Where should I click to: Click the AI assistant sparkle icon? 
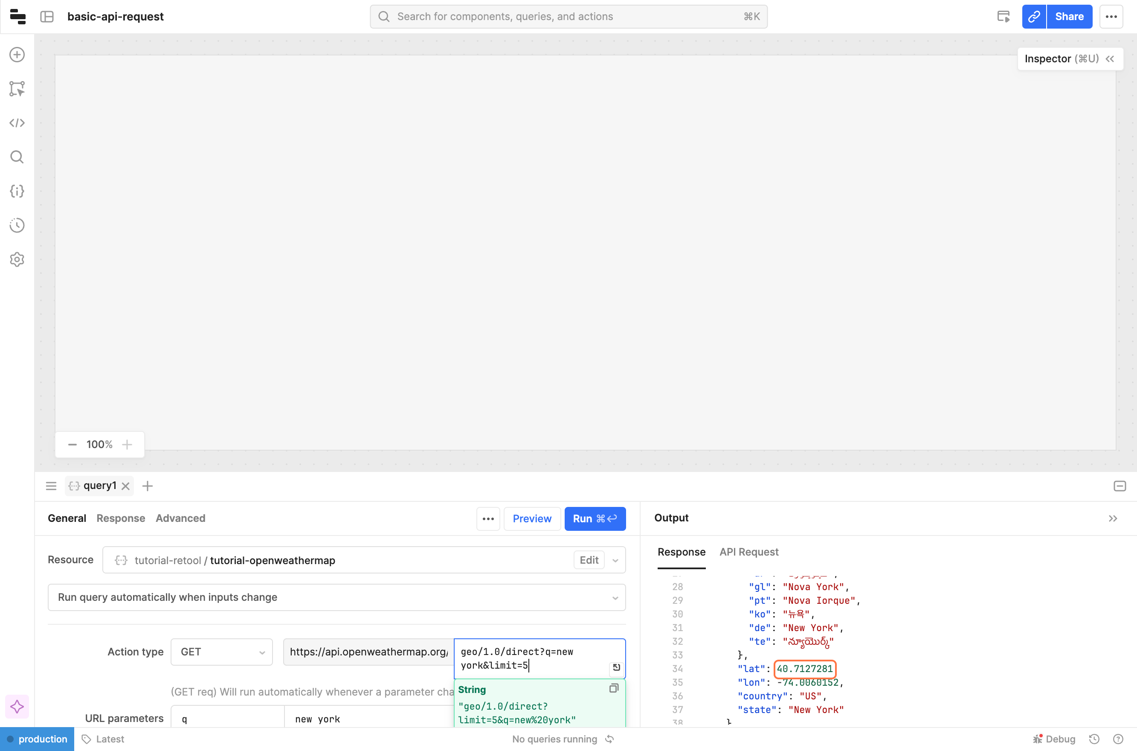(x=17, y=707)
